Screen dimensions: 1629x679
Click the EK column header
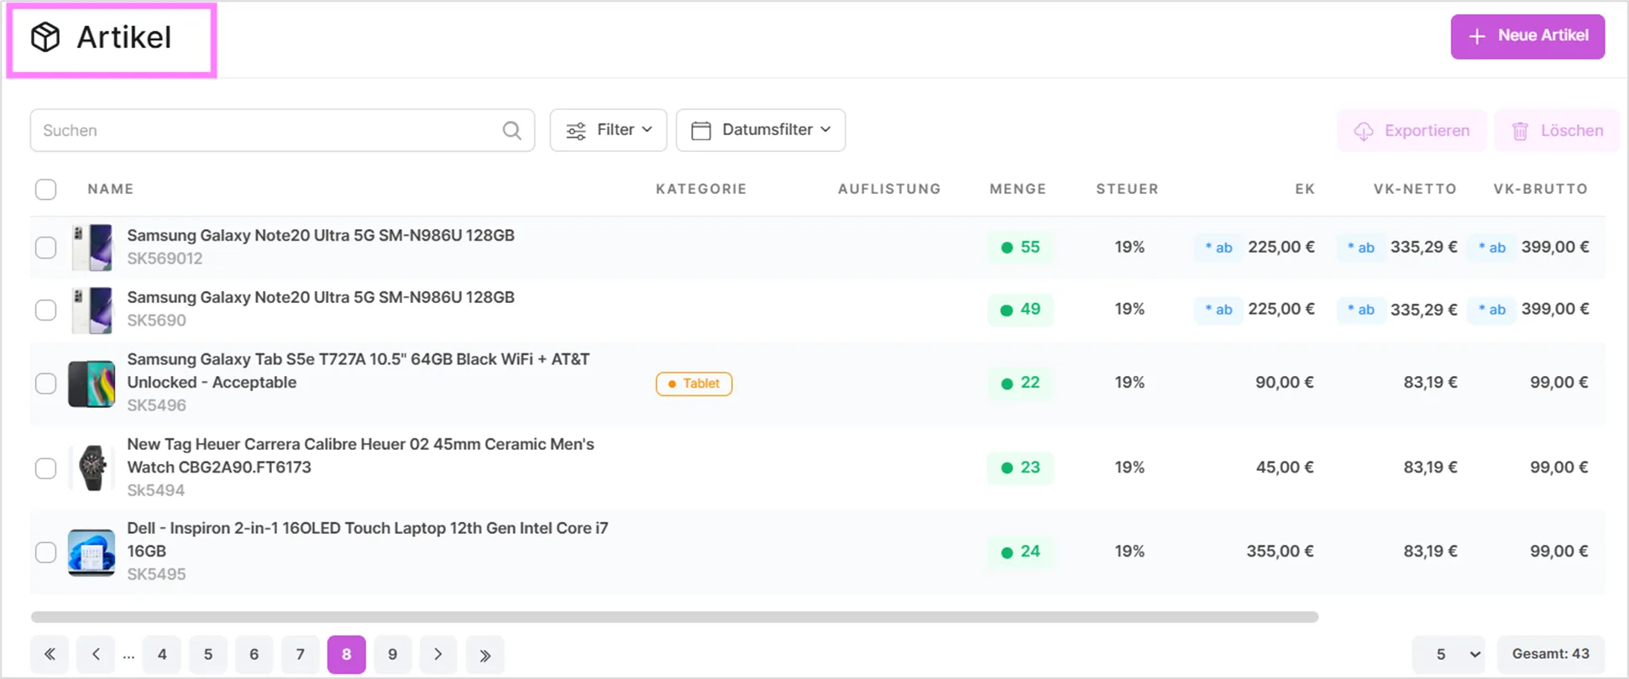1305,189
